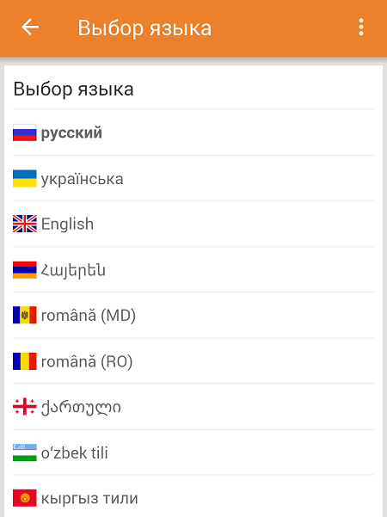Tap the Russian flag icon
The image size is (387, 517).
[25, 132]
